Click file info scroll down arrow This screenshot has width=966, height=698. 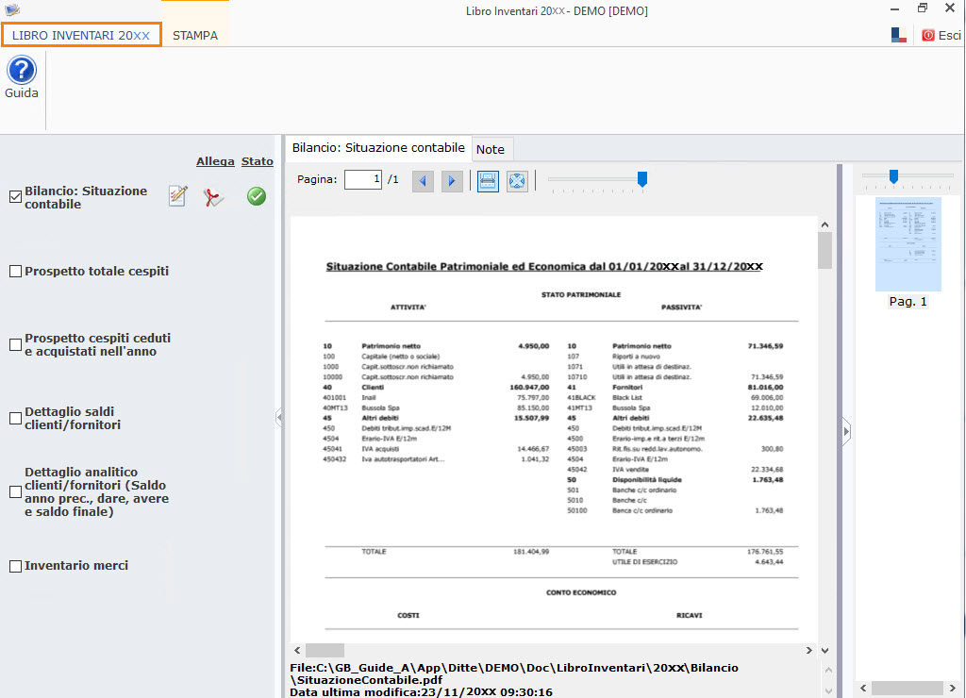click(x=828, y=691)
